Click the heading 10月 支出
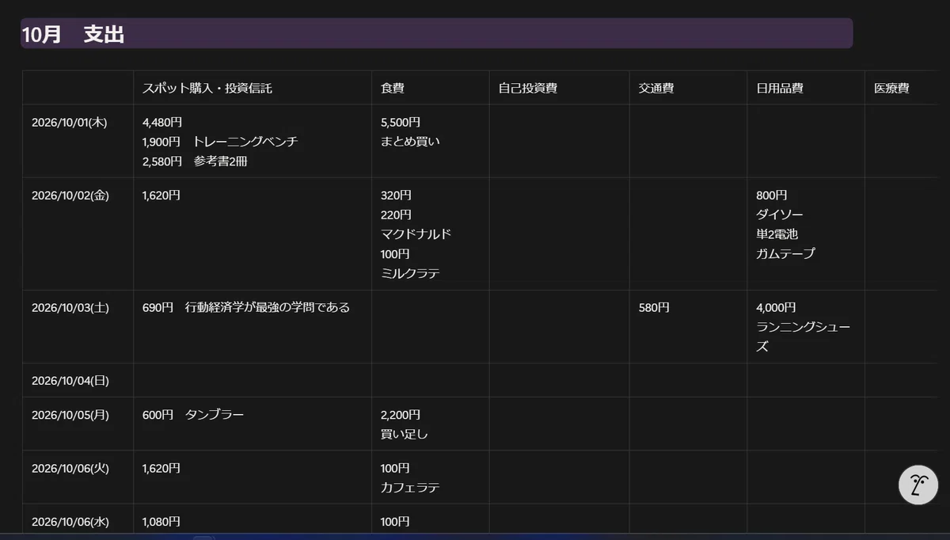Image resolution: width=950 pixels, height=540 pixels. [73, 34]
